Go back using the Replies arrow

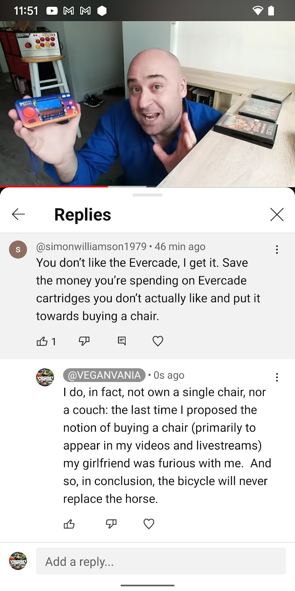[18, 214]
